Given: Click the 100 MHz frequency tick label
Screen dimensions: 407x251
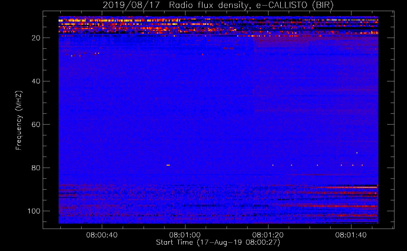Looking at the screenshot, I should point(34,211).
